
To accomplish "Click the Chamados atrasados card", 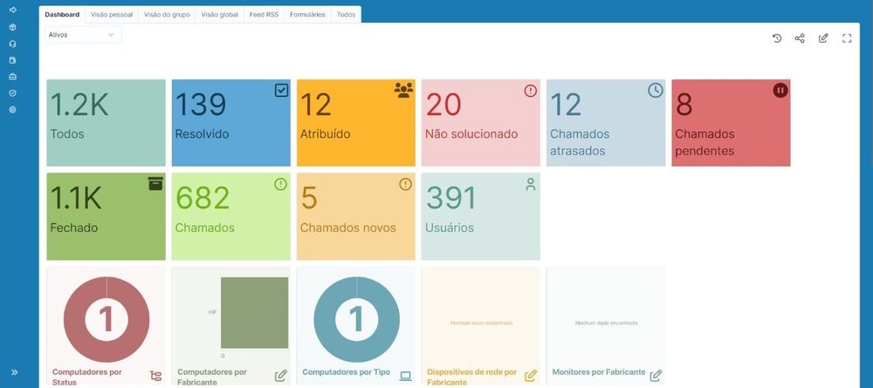I will click(605, 122).
